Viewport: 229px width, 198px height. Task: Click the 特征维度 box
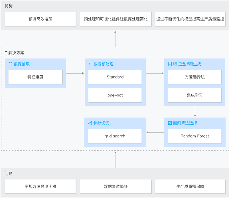(35, 77)
